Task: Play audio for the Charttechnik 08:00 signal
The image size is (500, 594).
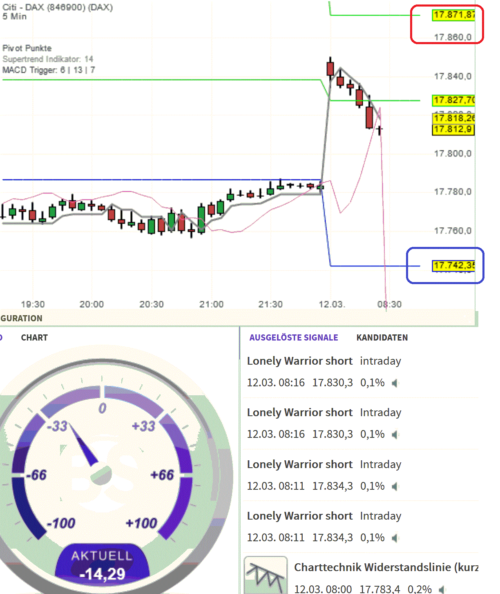Action: point(442,590)
